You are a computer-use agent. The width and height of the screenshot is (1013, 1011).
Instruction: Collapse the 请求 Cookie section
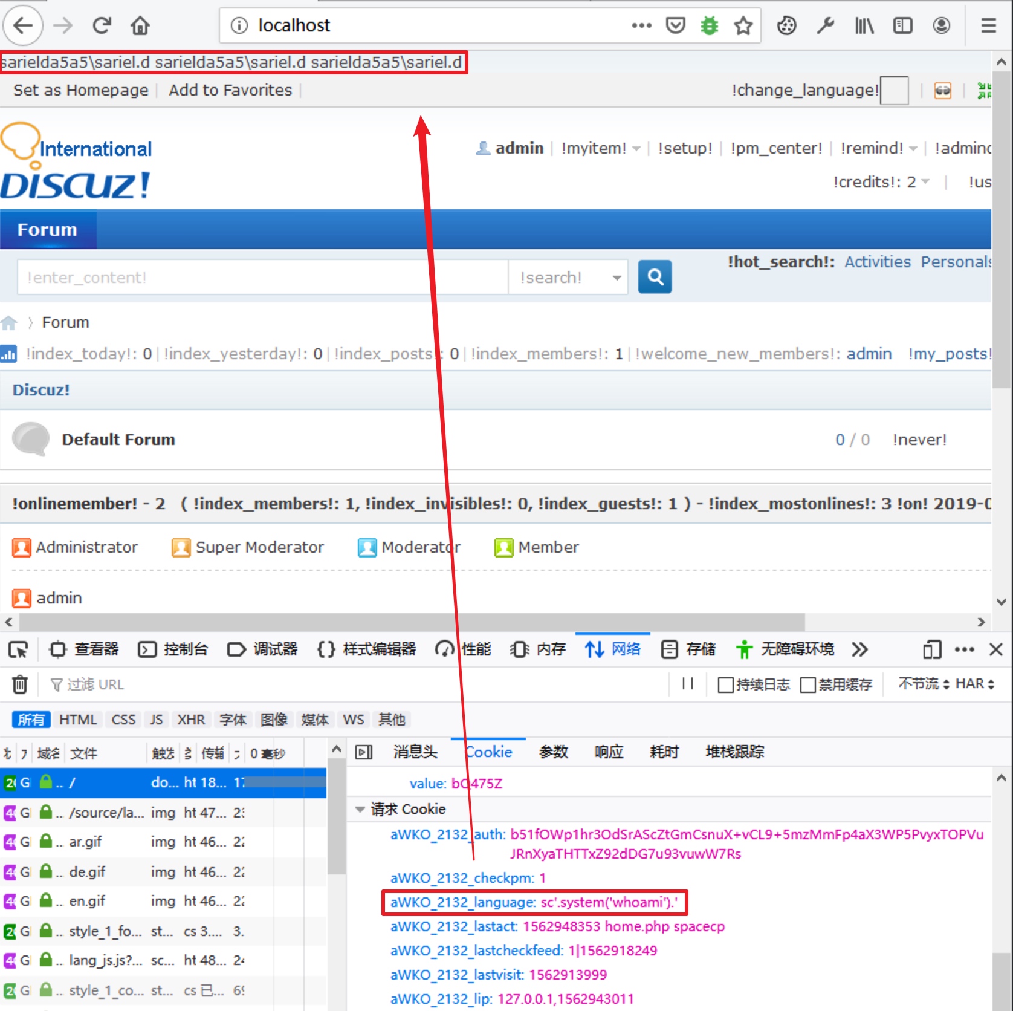coord(360,809)
